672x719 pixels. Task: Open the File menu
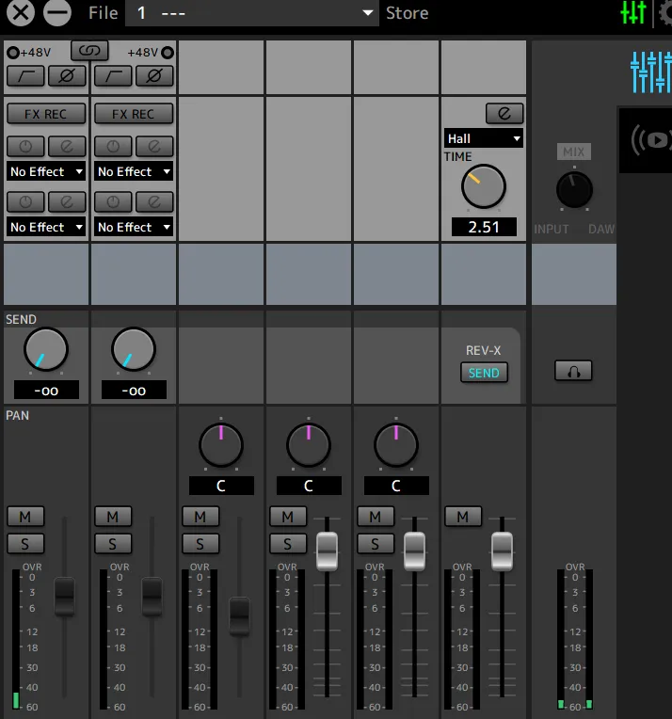104,13
